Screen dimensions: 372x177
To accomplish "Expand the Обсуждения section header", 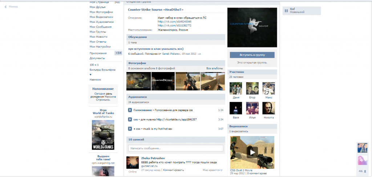I will [x=137, y=37].
